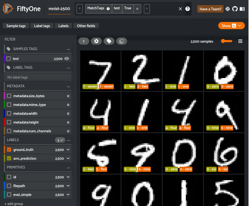Viewport: 249px width, 206px height.
Task: Adjust the orange grid zoom slider
Action: (x=226, y=41)
